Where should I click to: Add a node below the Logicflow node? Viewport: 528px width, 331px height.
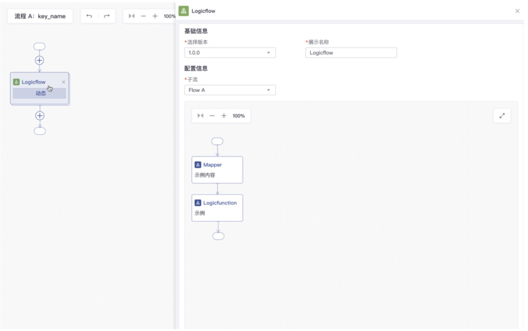tap(40, 115)
